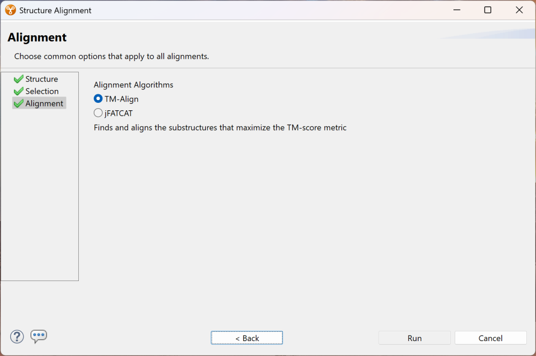Switch to the Structure step
536x356 pixels.
[x=42, y=79]
